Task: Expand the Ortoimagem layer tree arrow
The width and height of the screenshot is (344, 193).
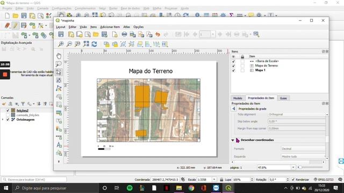Action: click(3, 120)
